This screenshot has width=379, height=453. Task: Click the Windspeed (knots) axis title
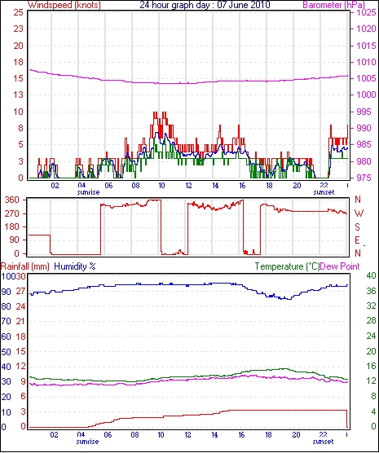(x=64, y=5)
